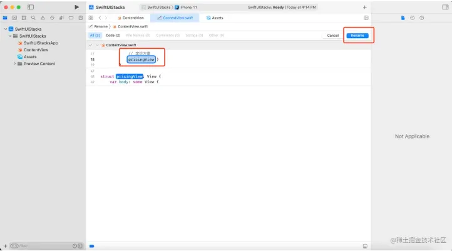Open the Breakpoint navigator
The image size is (452, 251).
tap(71, 18)
